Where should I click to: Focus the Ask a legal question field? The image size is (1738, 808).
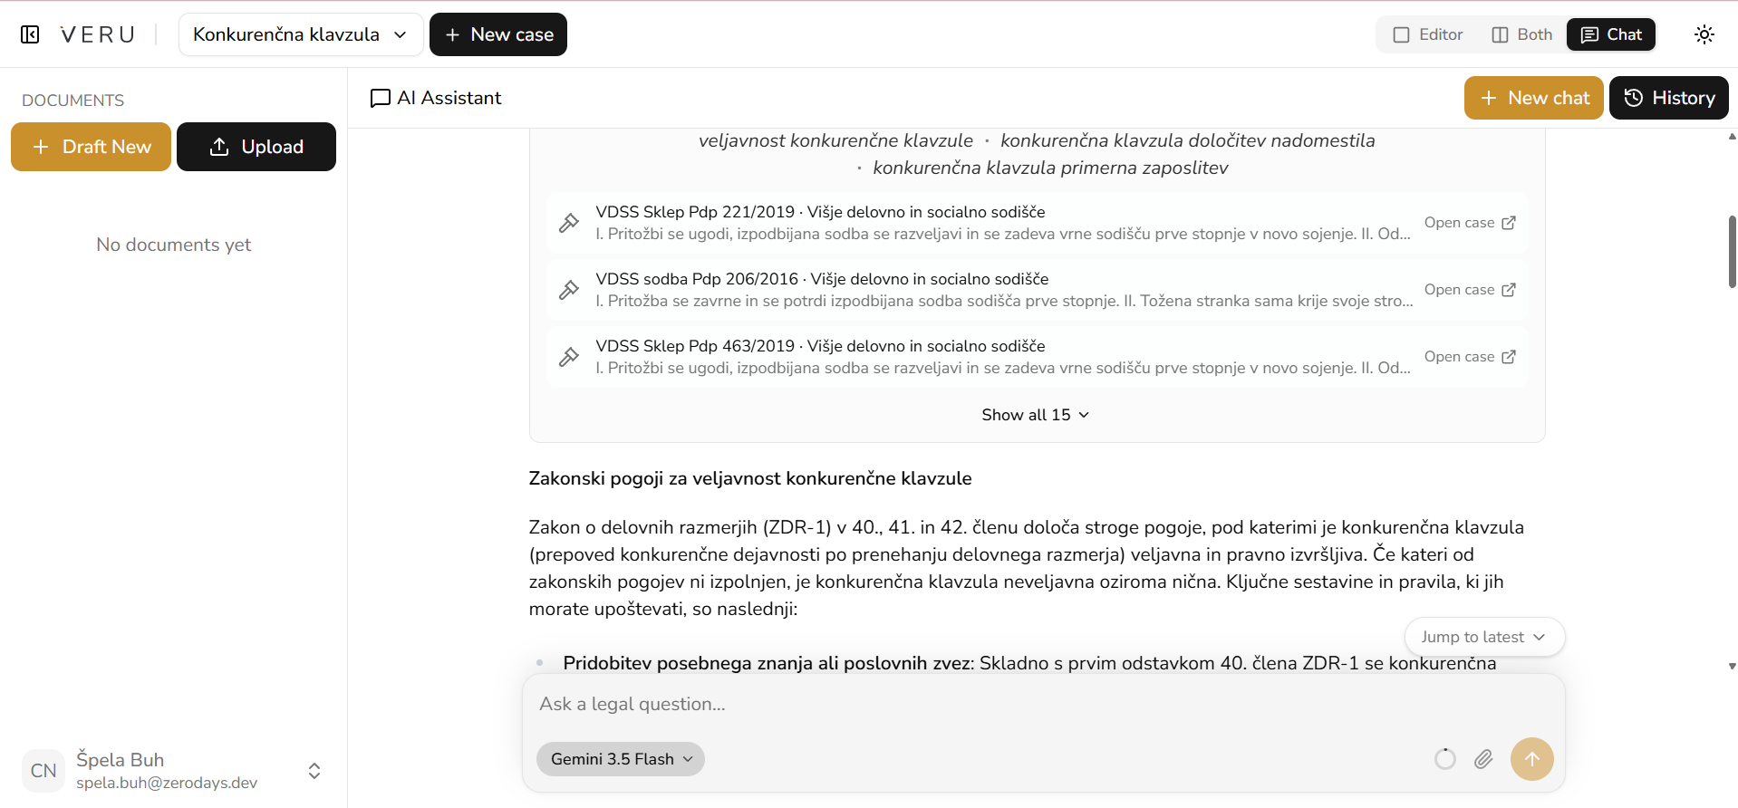(1043, 704)
